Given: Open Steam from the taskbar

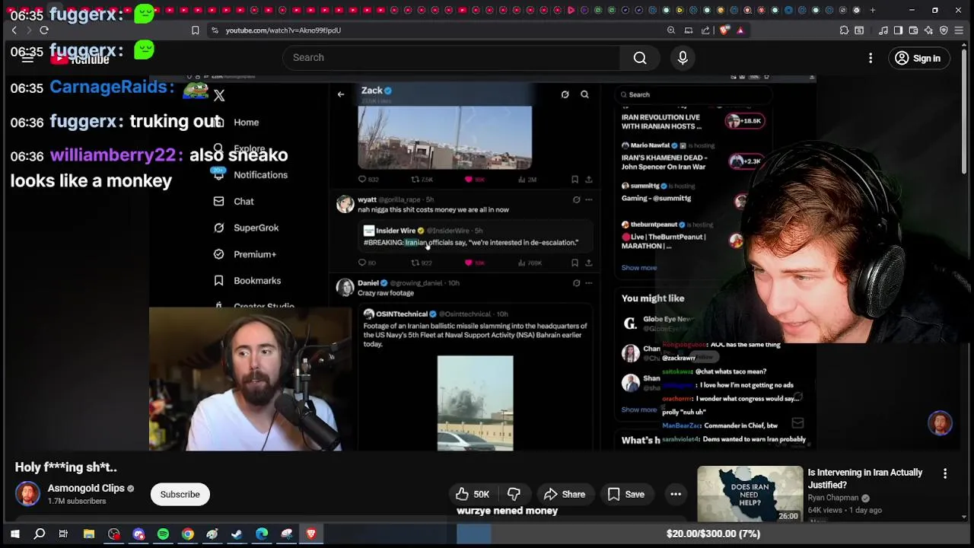Looking at the screenshot, I should [x=237, y=534].
